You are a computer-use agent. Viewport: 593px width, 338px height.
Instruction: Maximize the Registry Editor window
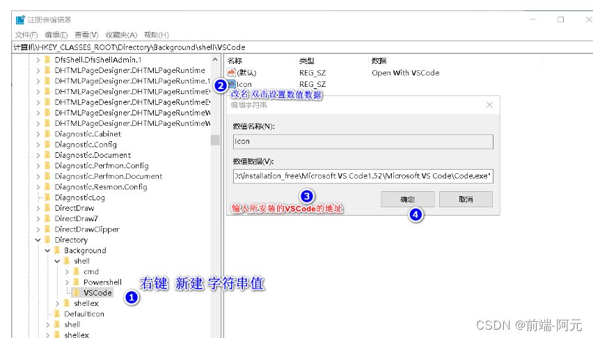point(560,19)
